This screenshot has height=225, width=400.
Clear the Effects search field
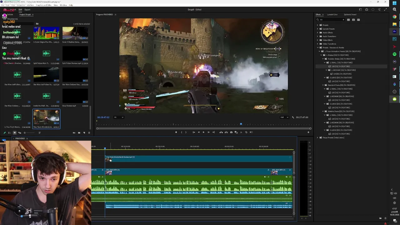343,20
